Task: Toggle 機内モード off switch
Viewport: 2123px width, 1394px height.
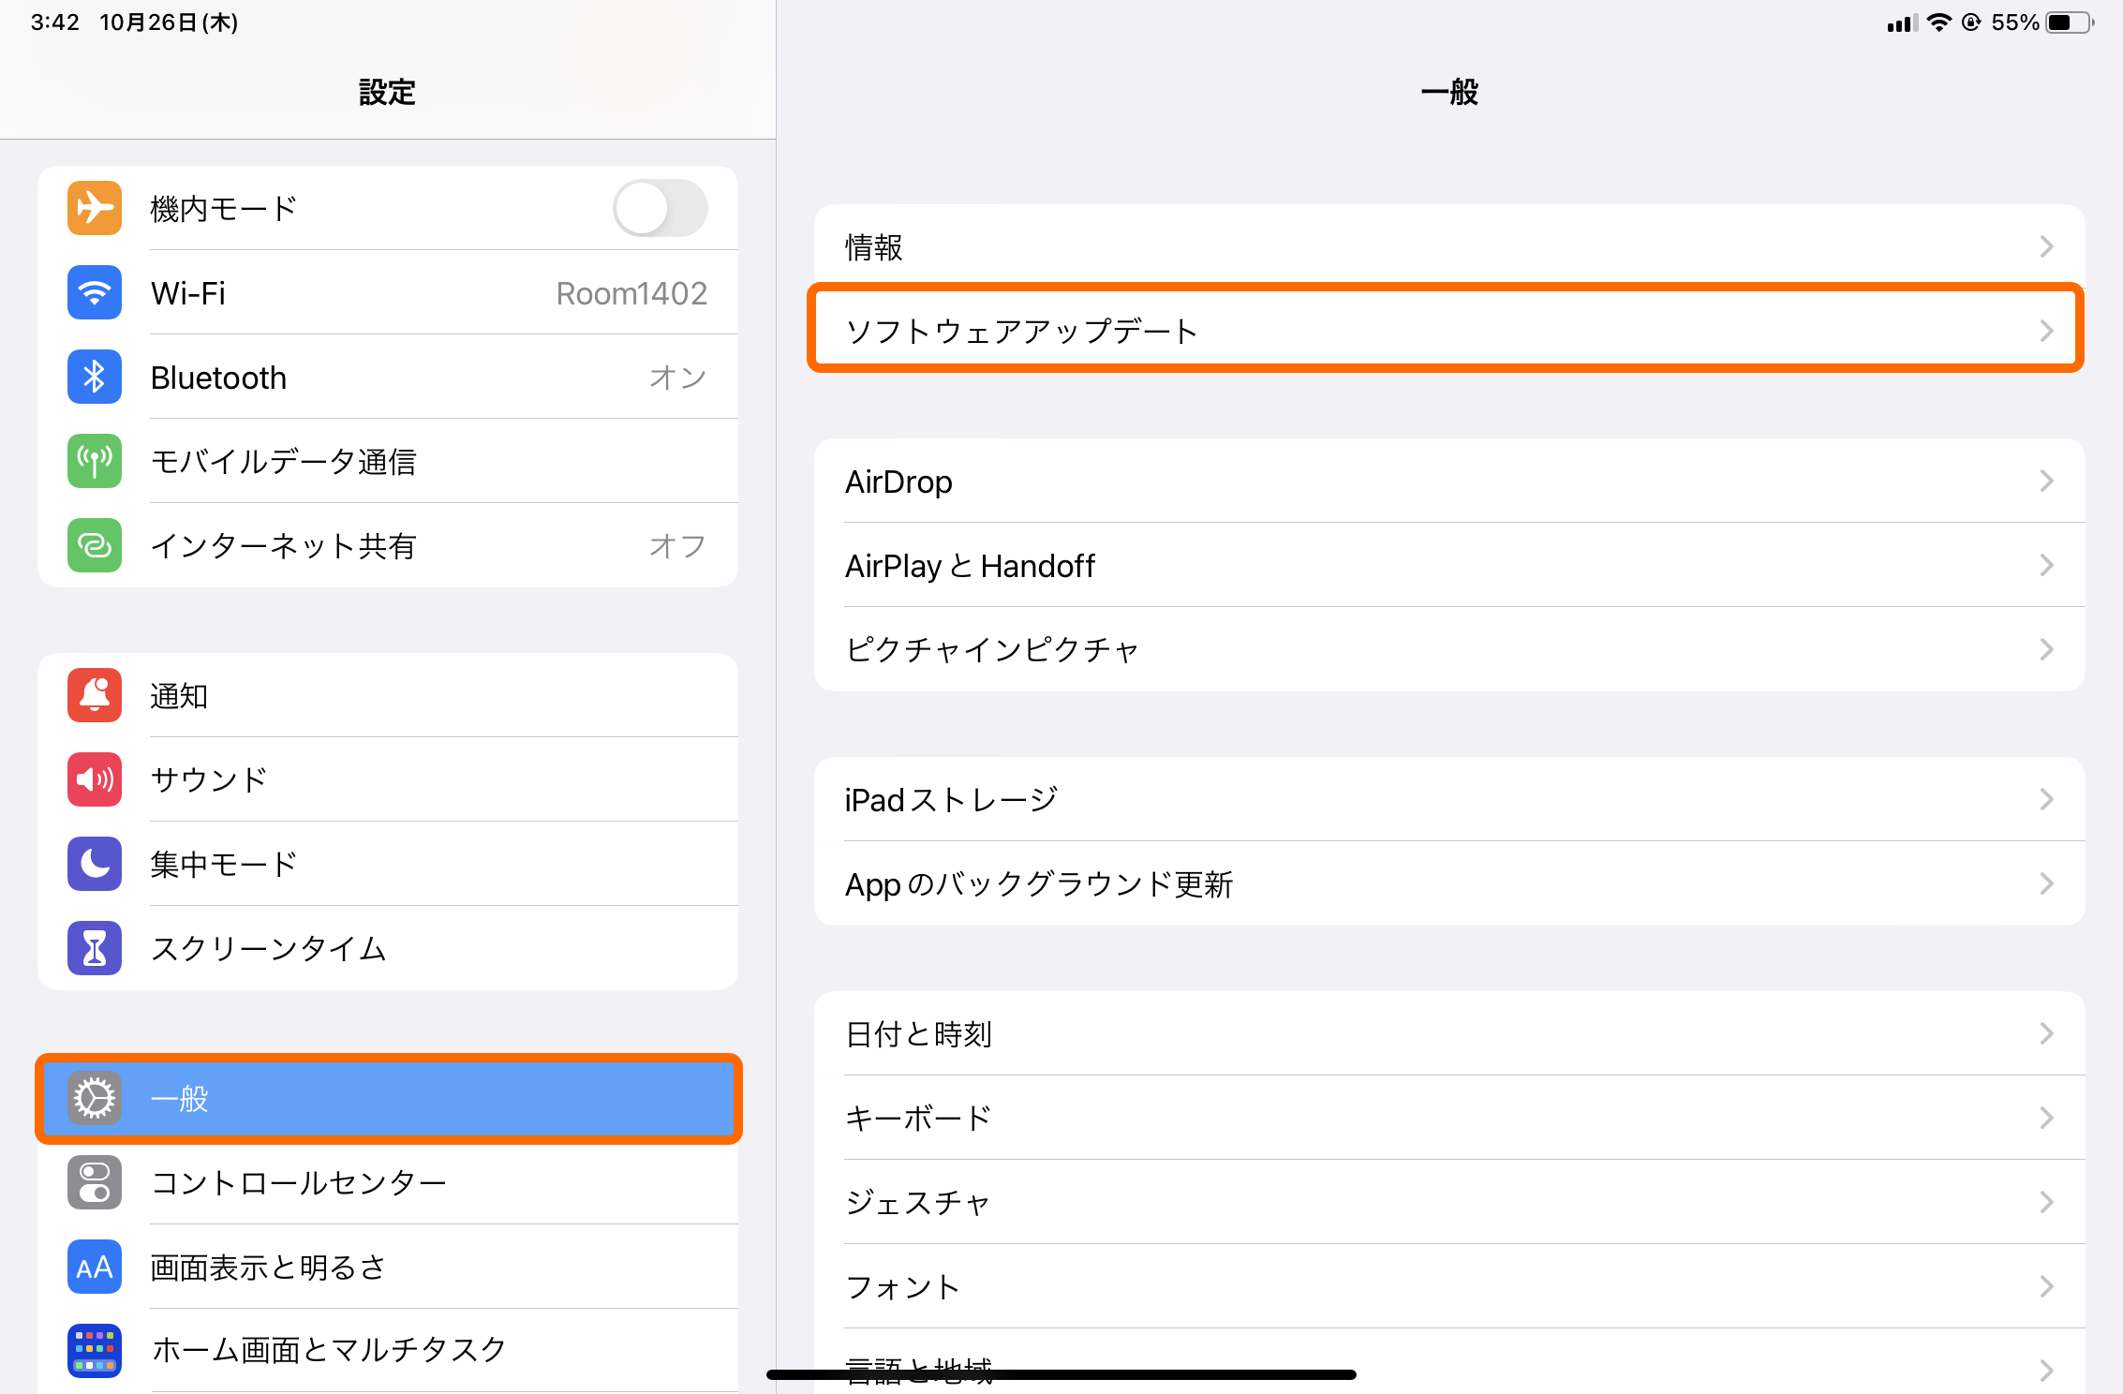Action: tap(660, 208)
